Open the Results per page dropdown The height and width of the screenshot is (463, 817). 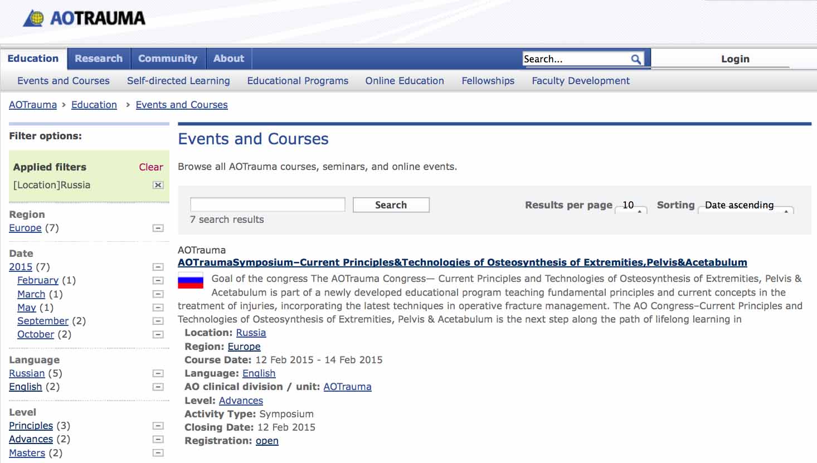(631, 206)
